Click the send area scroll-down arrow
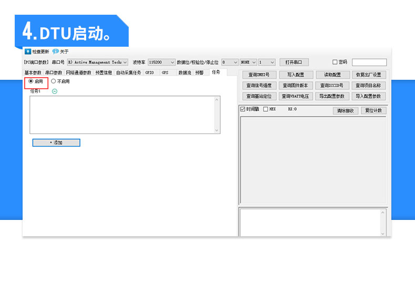This screenshot has height=295, width=415. (383, 234)
